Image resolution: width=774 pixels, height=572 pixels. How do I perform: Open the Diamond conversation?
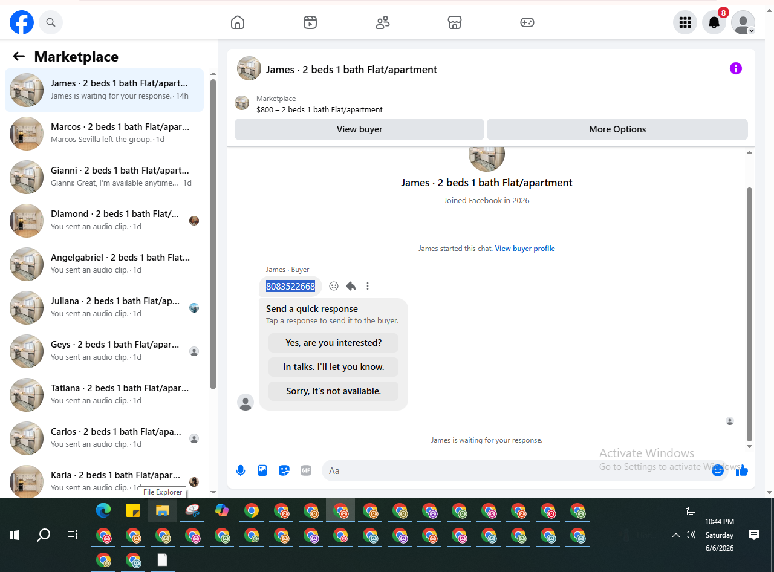104,221
